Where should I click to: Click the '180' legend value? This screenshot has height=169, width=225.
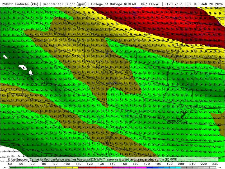(158, 164)
